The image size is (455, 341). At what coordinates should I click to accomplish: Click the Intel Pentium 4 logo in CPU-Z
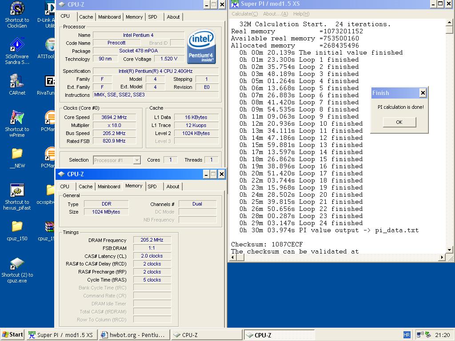pyautogui.click(x=201, y=46)
